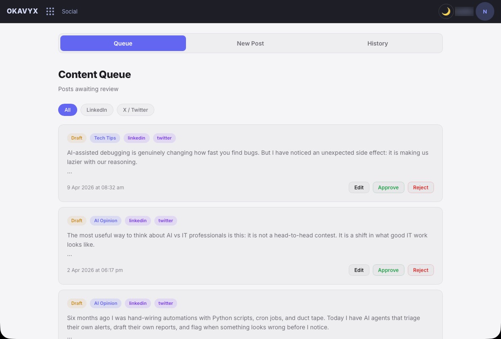Click AI Opinion tag on Six months post
This screenshot has width=501, height=339.
point(105,303)
